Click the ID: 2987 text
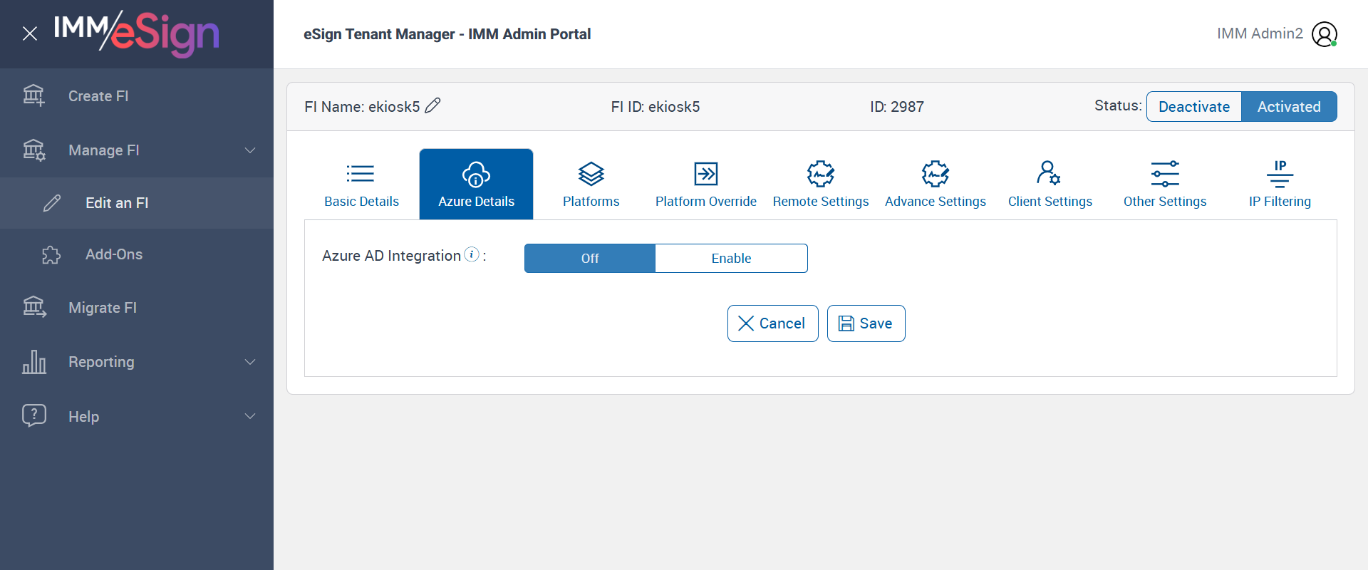 click(897, 107)
